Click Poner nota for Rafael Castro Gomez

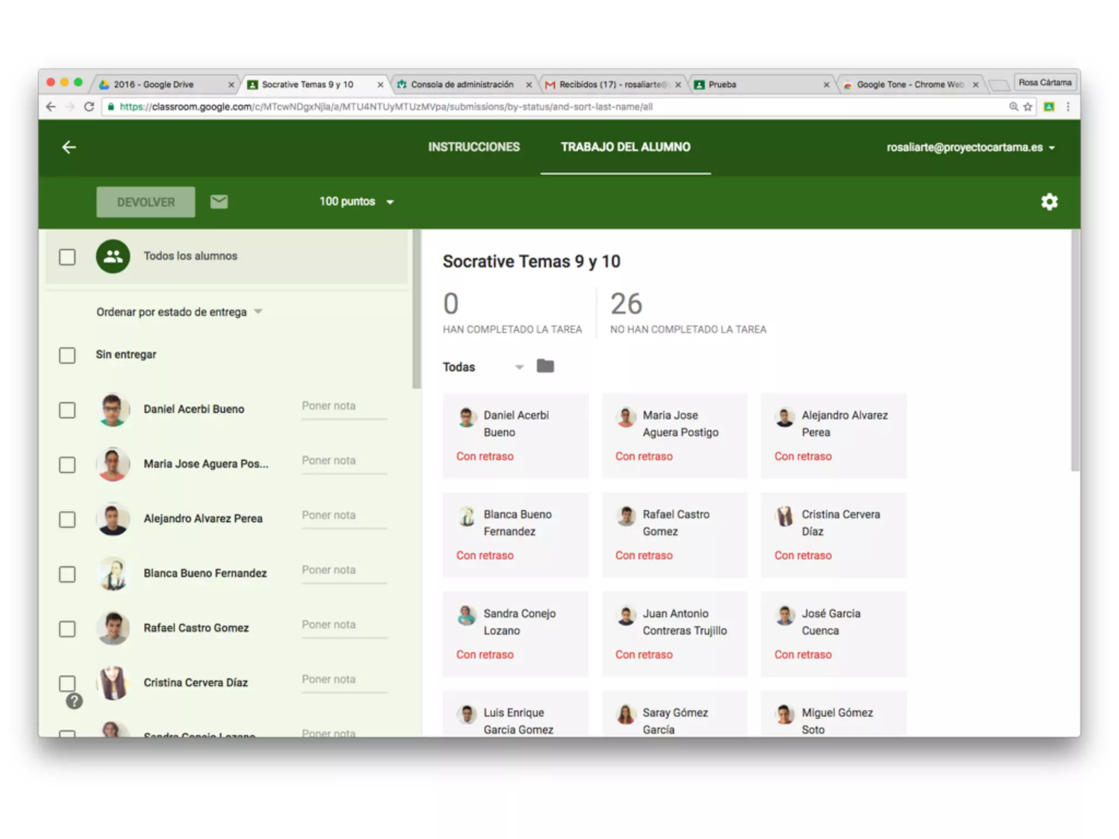344,625
